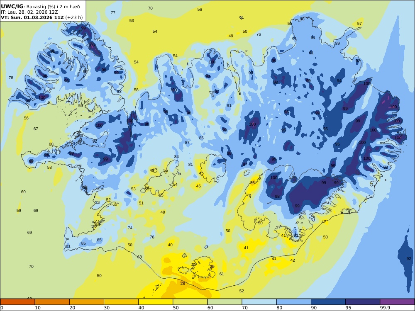Click the 'IT: Lau. 28. 02. 2026 12Z' line
Screen dimensions: 415x311
point(29,12)
